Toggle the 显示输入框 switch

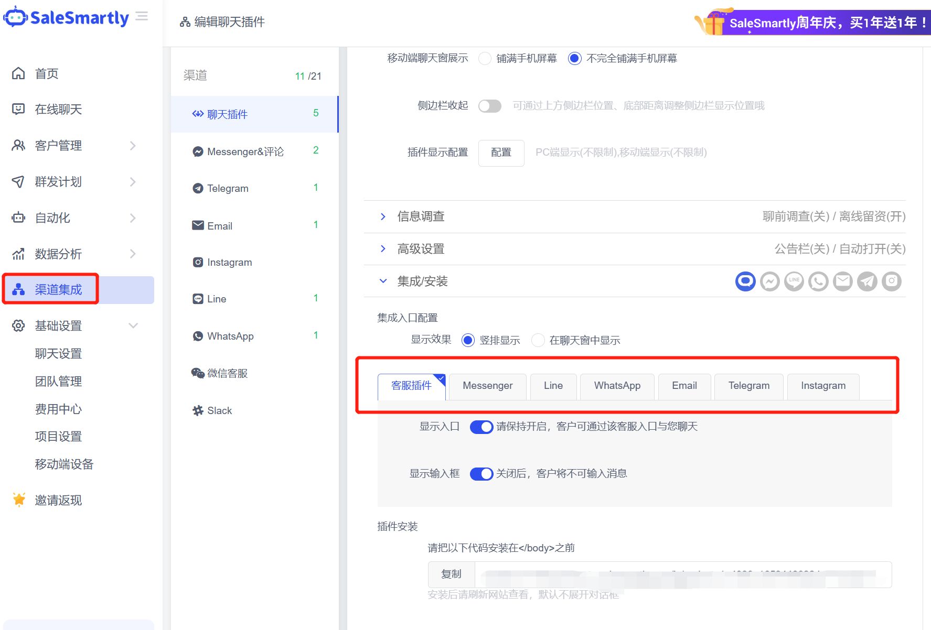point(481,474)
